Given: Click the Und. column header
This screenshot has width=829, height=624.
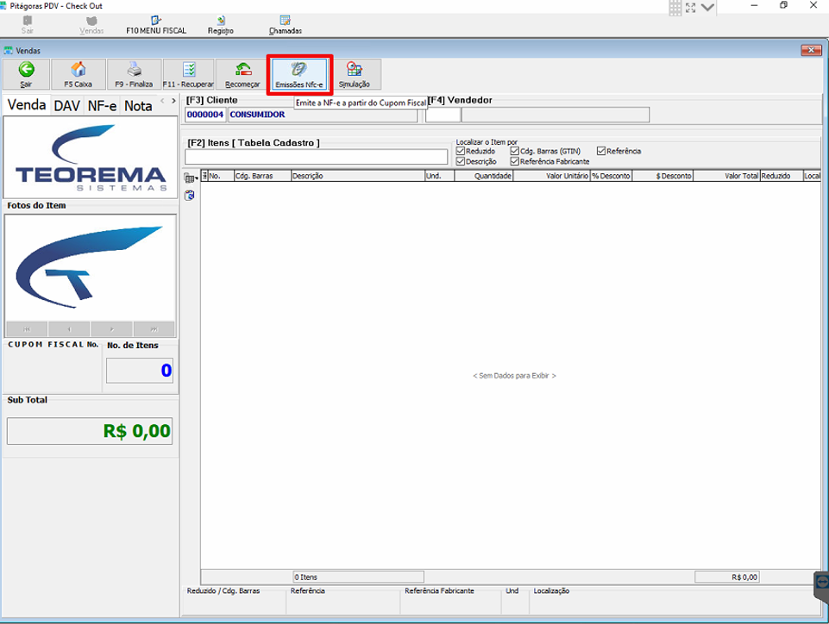Looking at the screenshot, I should tap(439, 176).
